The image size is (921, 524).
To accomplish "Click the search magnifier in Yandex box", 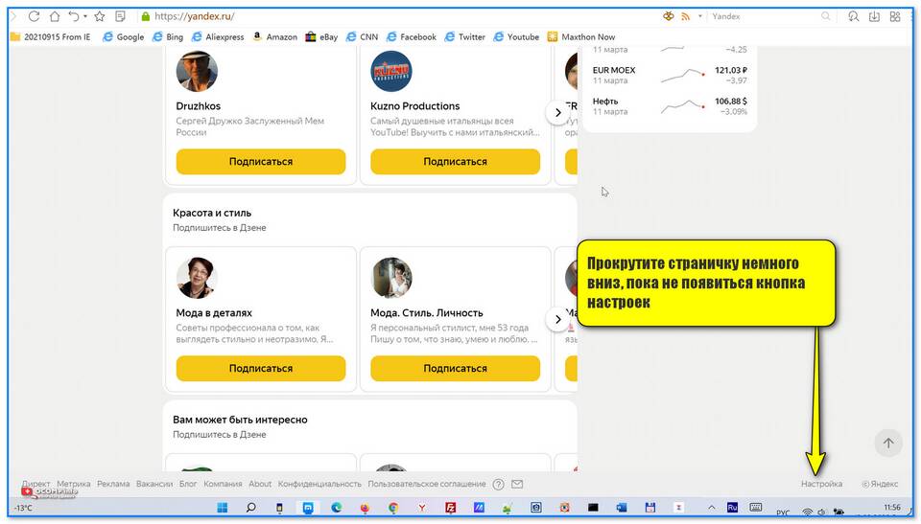I will point(826,16).
